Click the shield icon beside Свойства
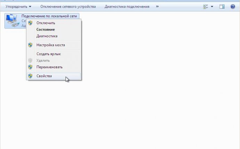240x149 pixels. click(x=30, y=76)
